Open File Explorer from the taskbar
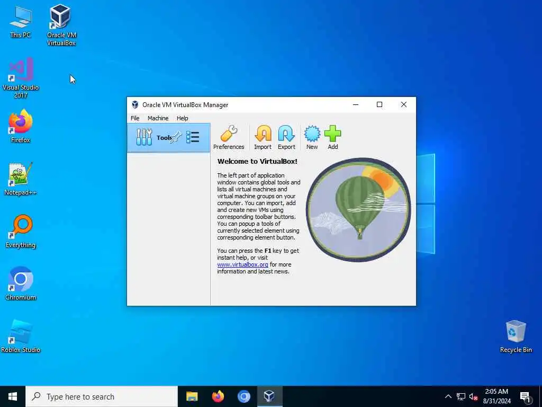Screen dimensions: 542x407 click(192, 396)
